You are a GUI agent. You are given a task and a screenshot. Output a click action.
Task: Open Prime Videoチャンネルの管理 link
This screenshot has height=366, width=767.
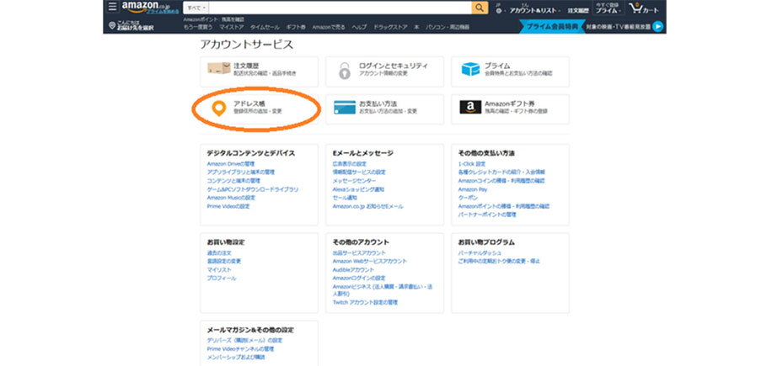(240, 349)
